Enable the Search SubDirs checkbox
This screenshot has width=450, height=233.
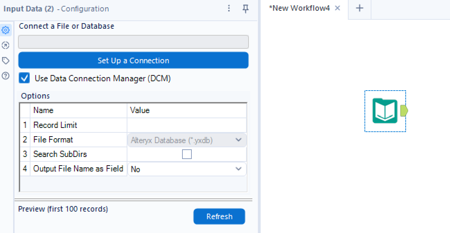point(187,154)
